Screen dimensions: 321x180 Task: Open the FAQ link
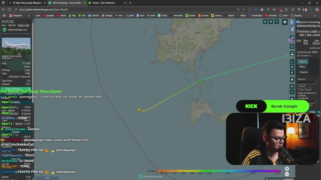tap(299, 40)
